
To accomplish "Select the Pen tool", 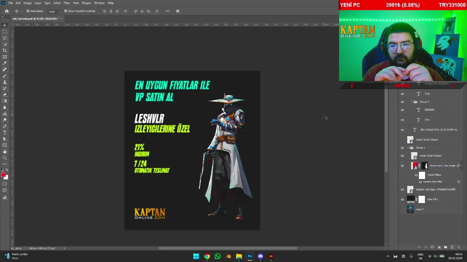I will (x=5, y=126).
